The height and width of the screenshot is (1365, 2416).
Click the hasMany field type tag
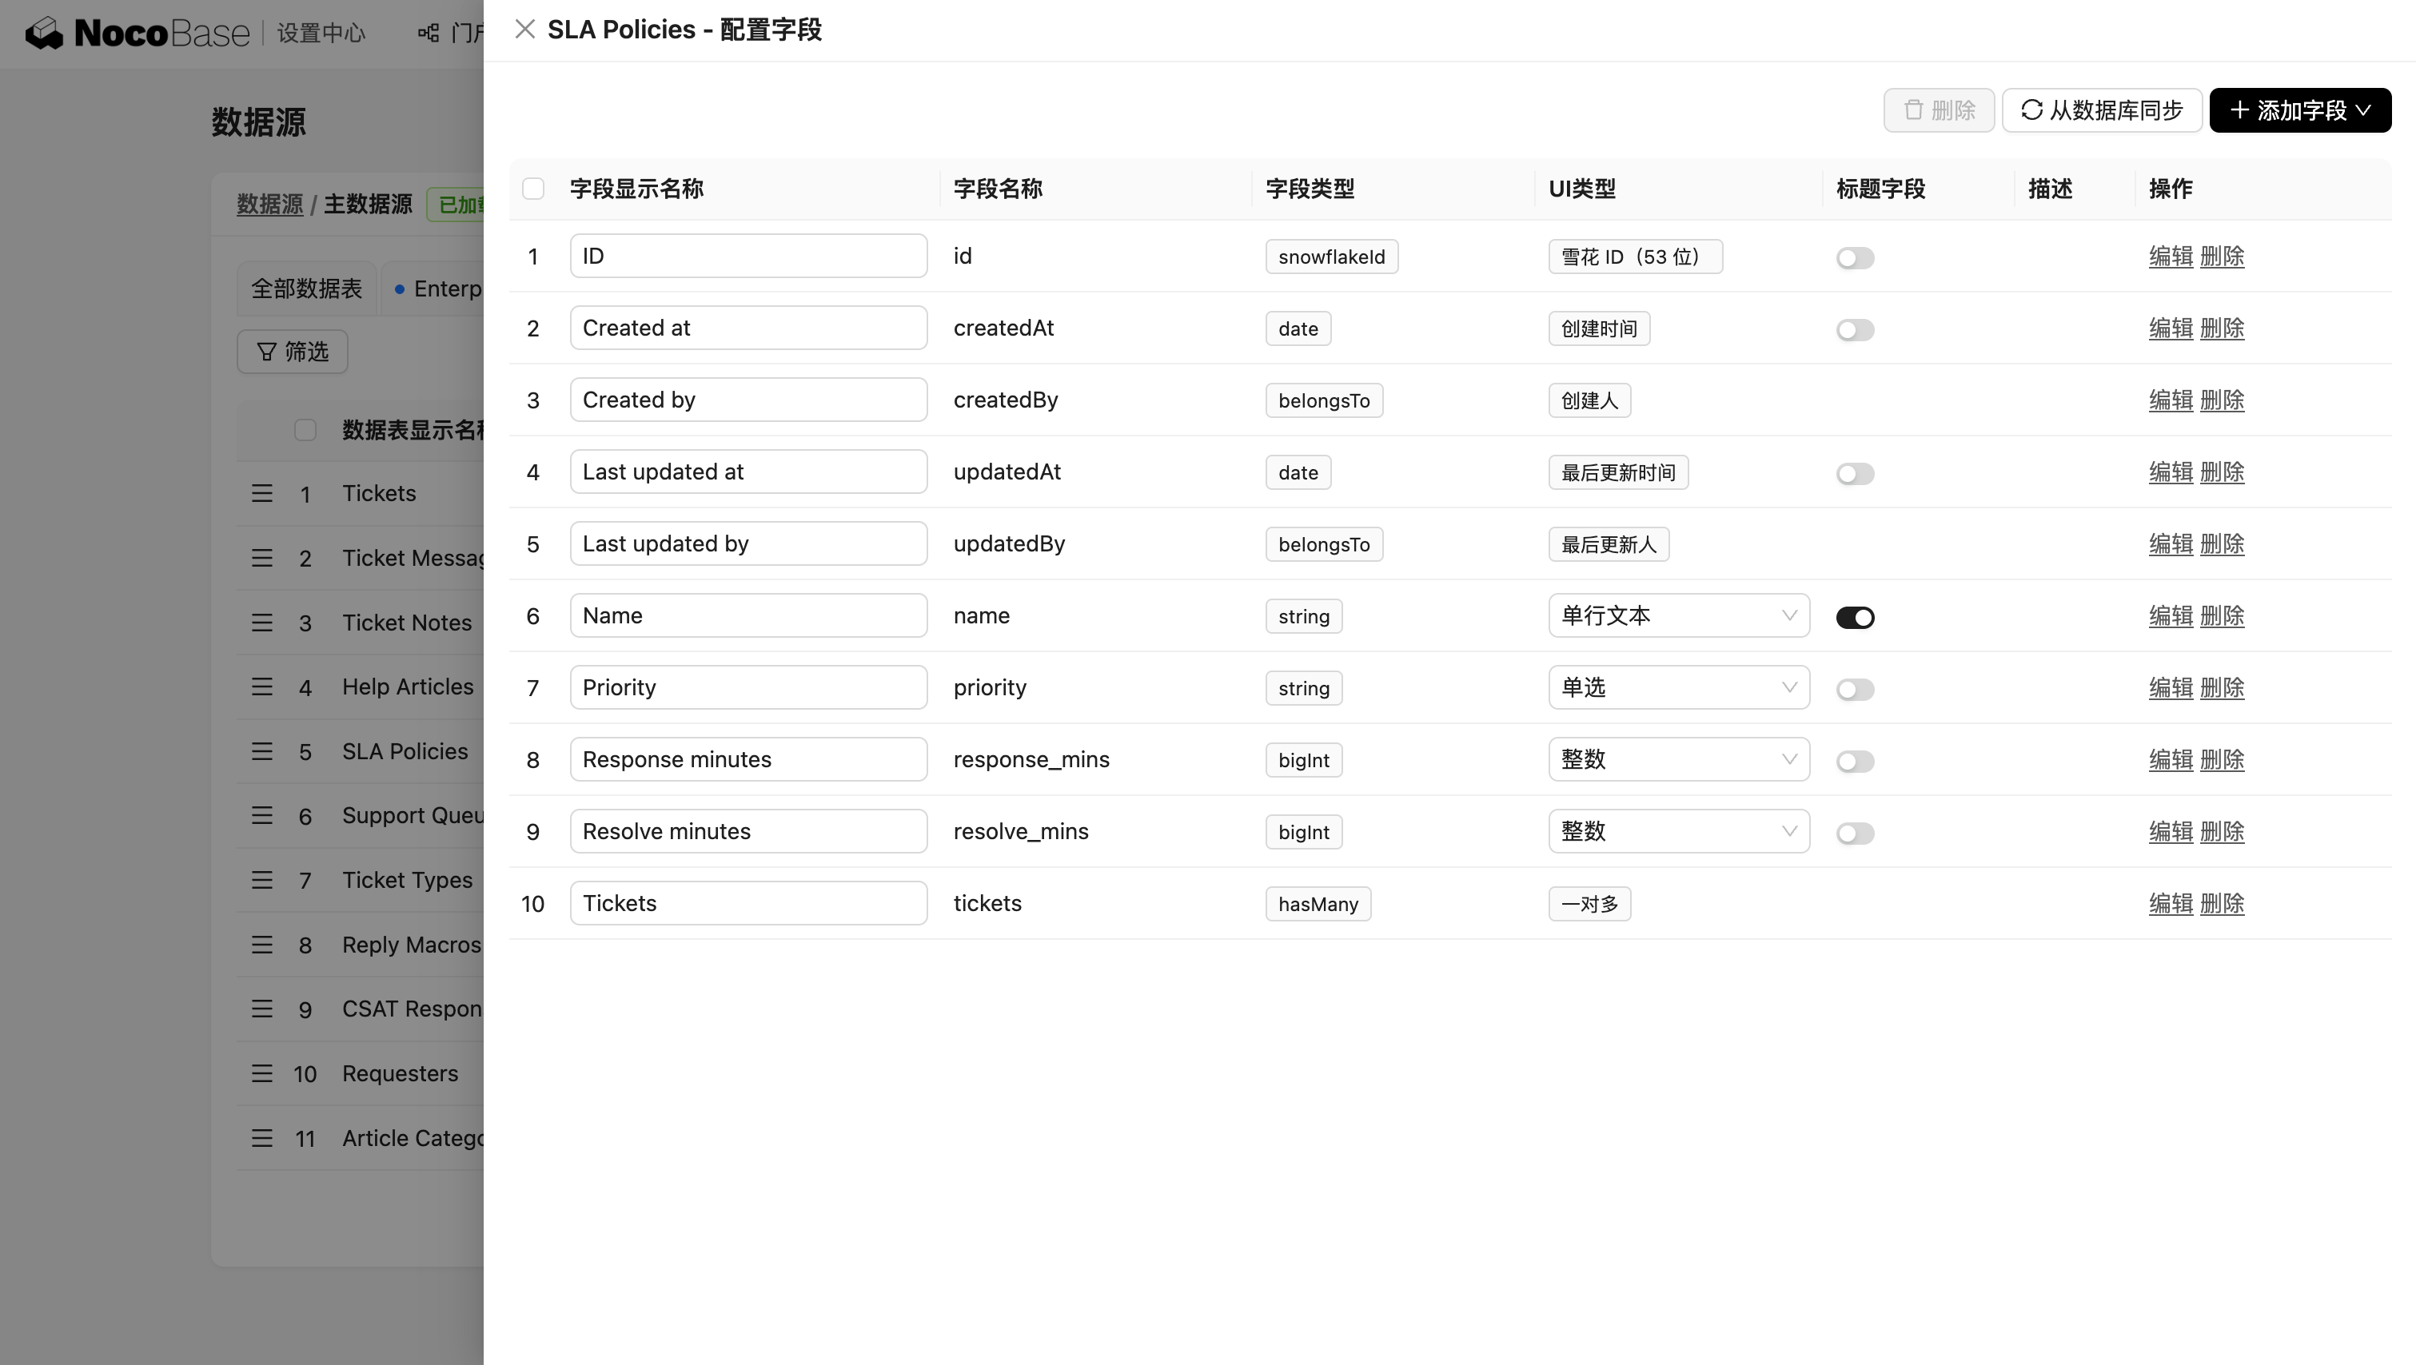[1318, 904]
